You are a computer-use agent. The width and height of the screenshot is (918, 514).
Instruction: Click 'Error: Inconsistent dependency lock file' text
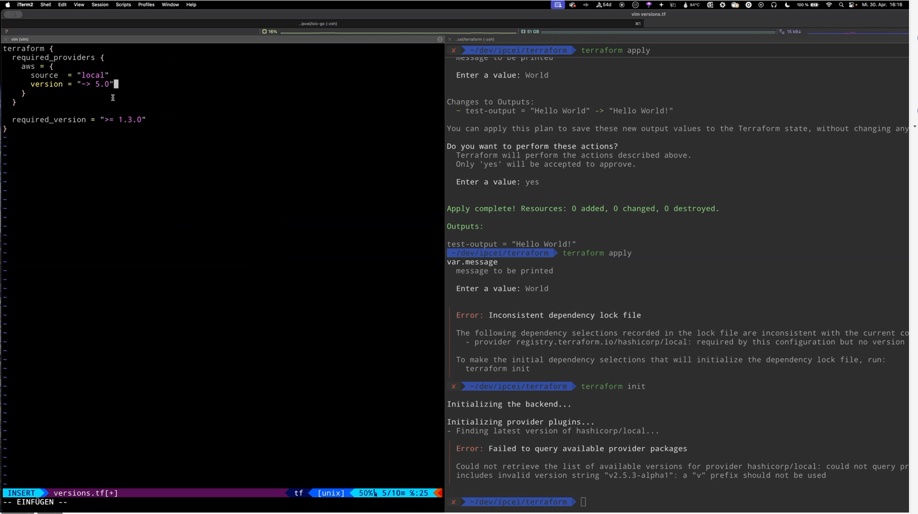548,315
